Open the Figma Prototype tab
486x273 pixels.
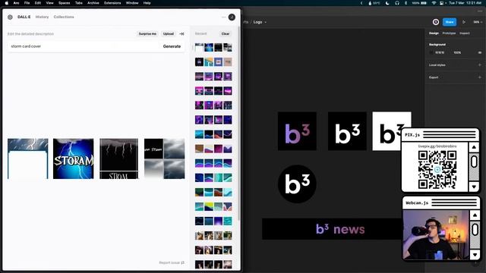(x=449, y=33)
